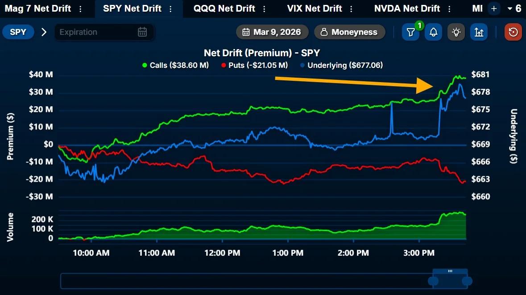Add a new tab with the plus button

point(493,8)
